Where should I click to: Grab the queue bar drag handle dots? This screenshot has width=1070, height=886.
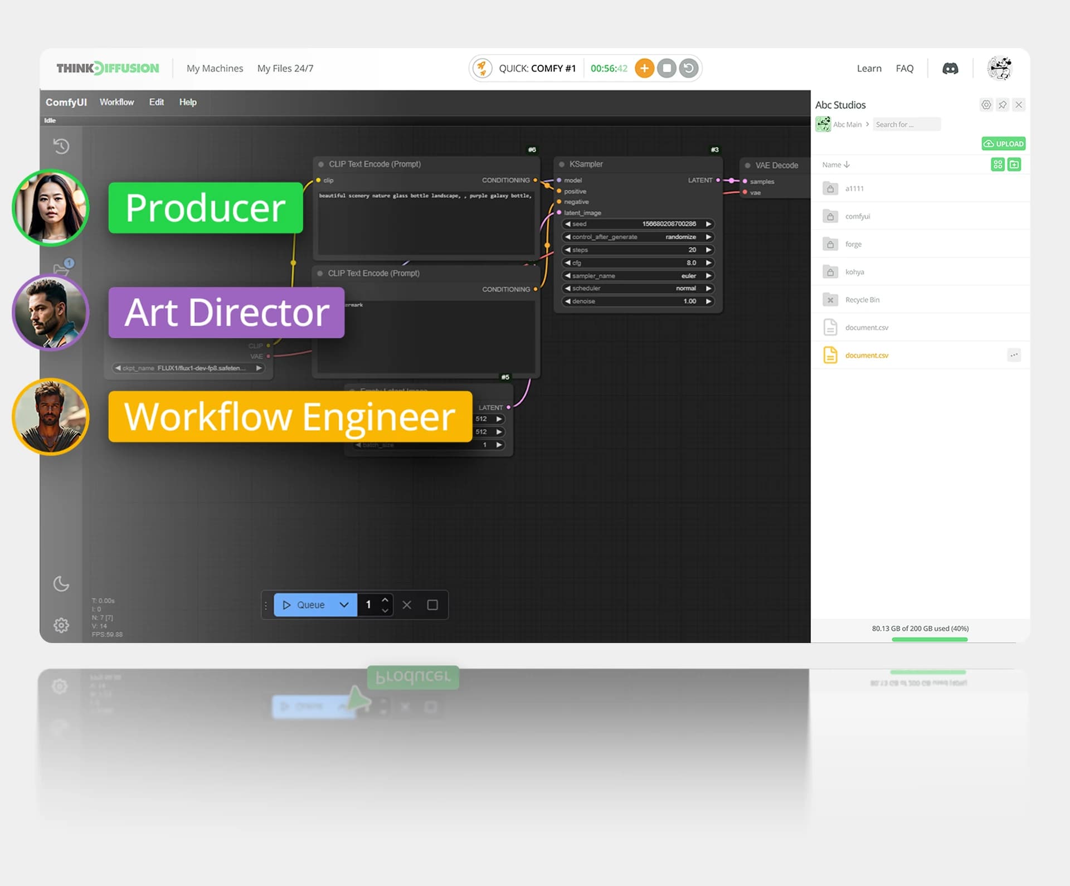click(266, 605)
